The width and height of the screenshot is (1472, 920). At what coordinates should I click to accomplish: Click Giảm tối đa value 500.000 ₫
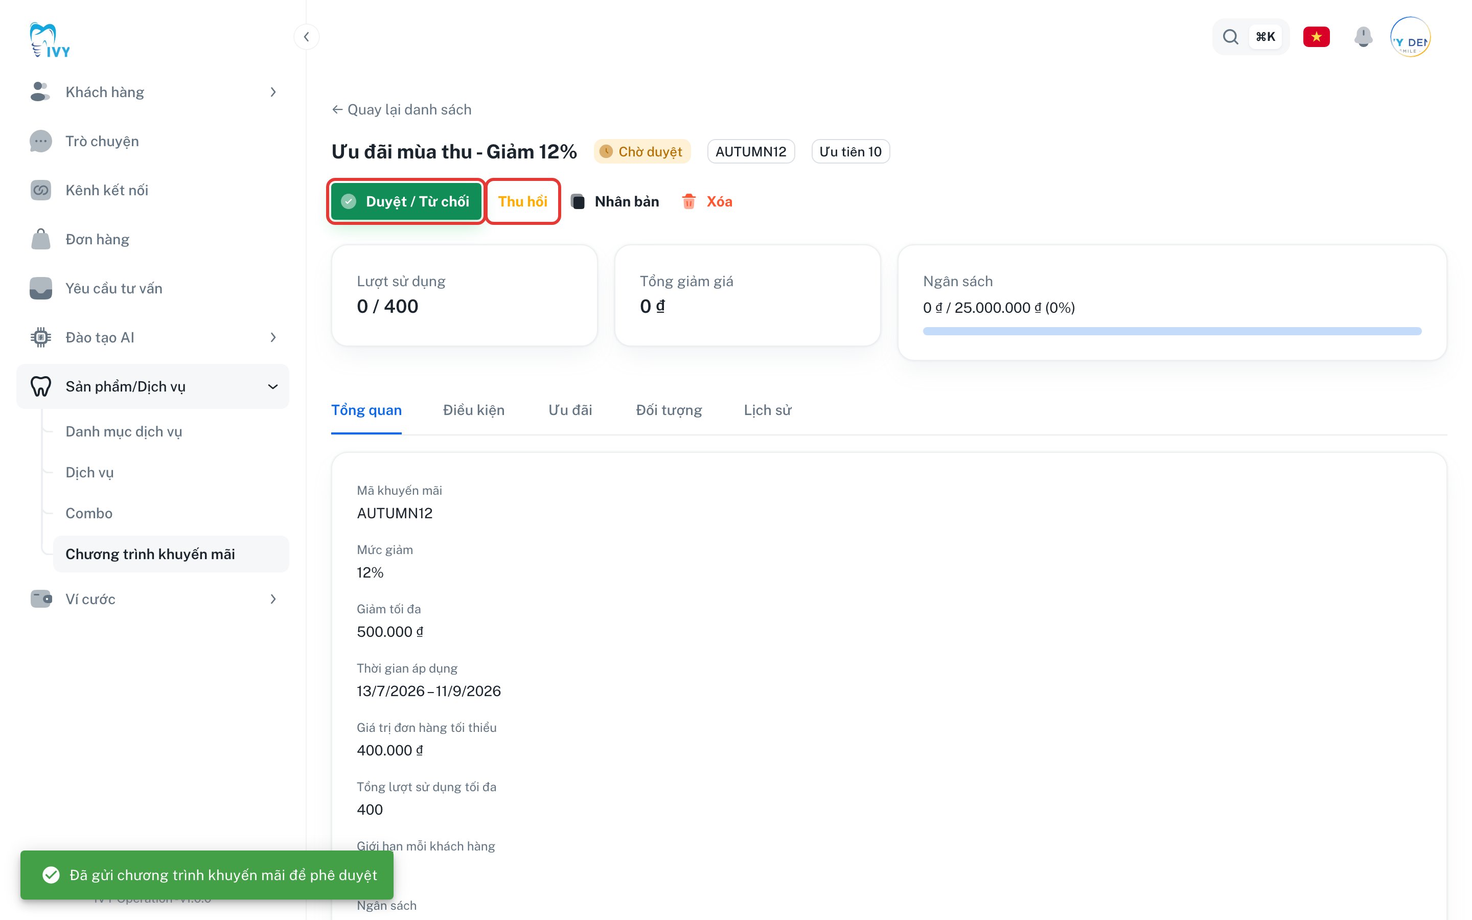click(390, 632)
